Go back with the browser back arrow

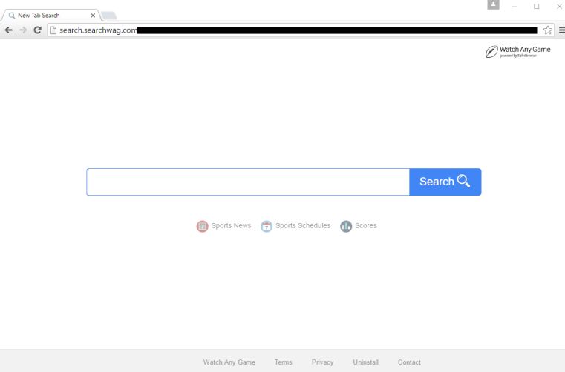pos(9,30)
